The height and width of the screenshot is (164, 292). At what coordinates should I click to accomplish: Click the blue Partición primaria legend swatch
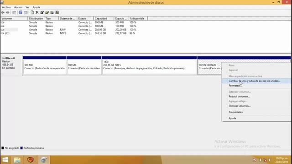[21, 148]
